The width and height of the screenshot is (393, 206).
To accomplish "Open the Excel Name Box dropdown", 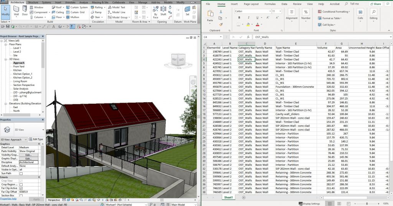I will click(x=221, y=37).
